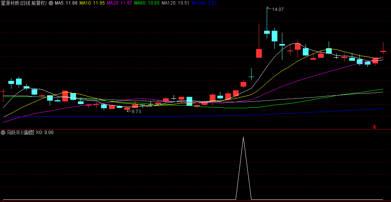
Task: Select the red candle touching the 9.73 arrow
Action: click(127, 109)
